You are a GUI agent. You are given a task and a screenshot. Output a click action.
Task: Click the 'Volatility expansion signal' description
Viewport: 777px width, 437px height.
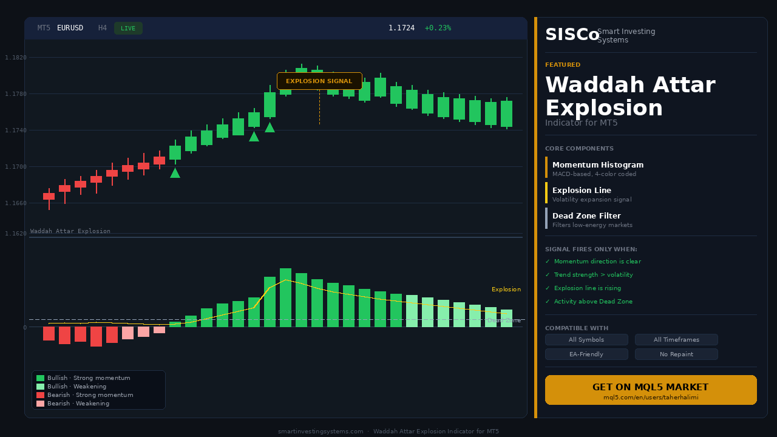coord(592,200)
